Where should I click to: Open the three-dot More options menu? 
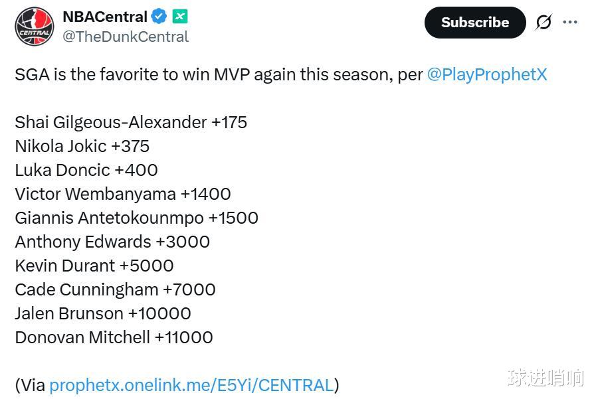click(x=570, y=22)
